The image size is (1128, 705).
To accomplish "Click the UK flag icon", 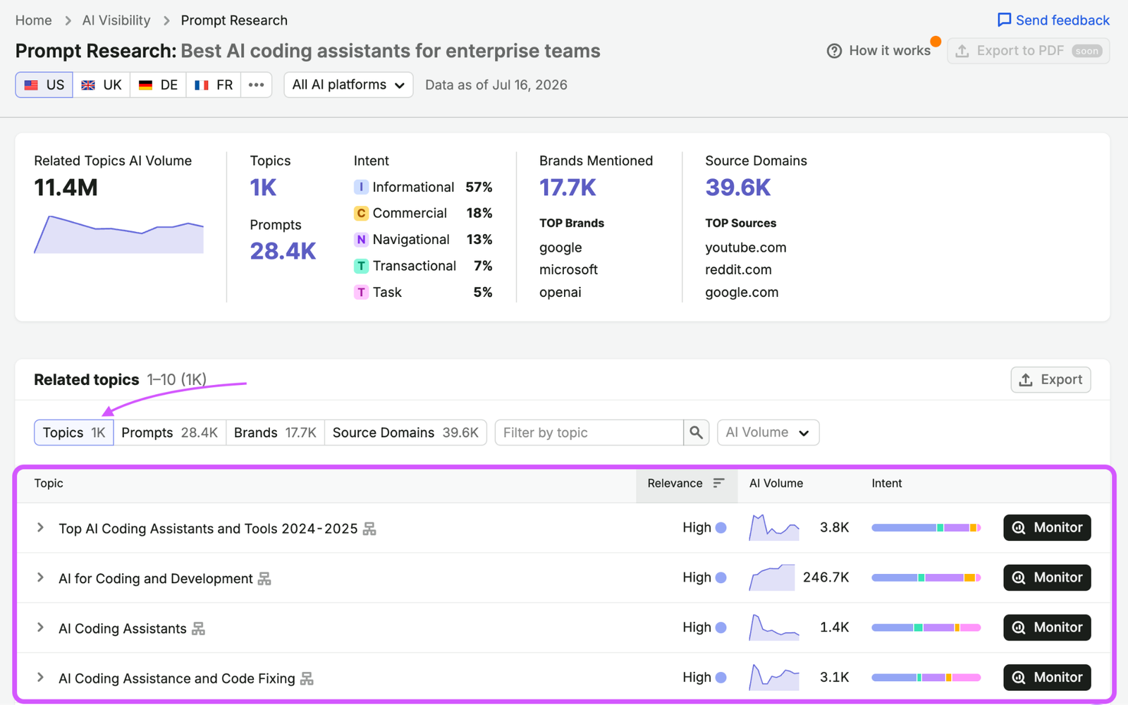I will point(88,85).
